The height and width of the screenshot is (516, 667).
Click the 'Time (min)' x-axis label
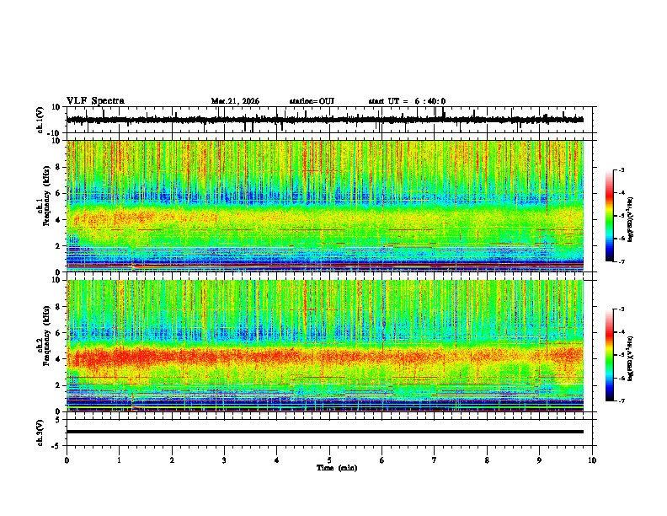(x=337, y=468)
